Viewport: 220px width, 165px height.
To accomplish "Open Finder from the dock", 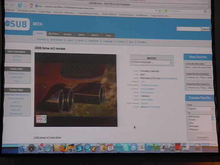I will [23, 148].
